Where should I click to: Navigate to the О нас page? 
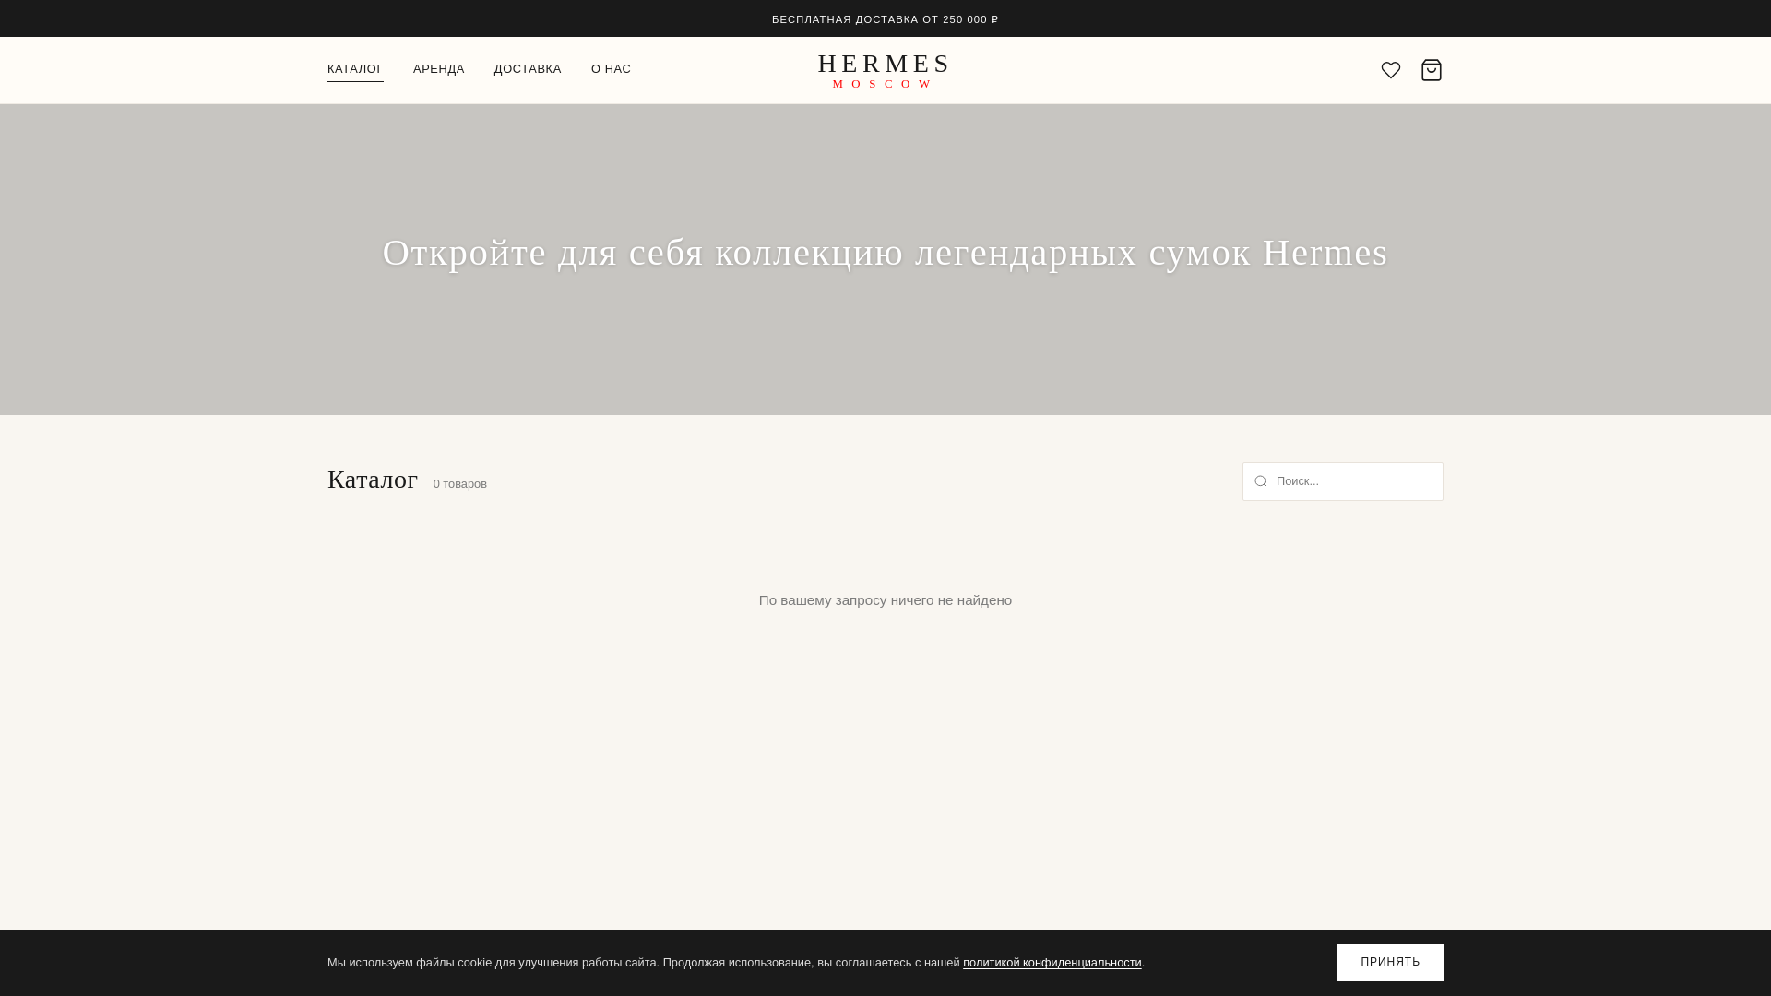pyautogui.click(x=611, y=69)
